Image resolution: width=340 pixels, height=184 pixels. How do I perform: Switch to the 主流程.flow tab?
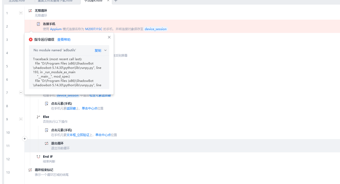coord(17,1)
